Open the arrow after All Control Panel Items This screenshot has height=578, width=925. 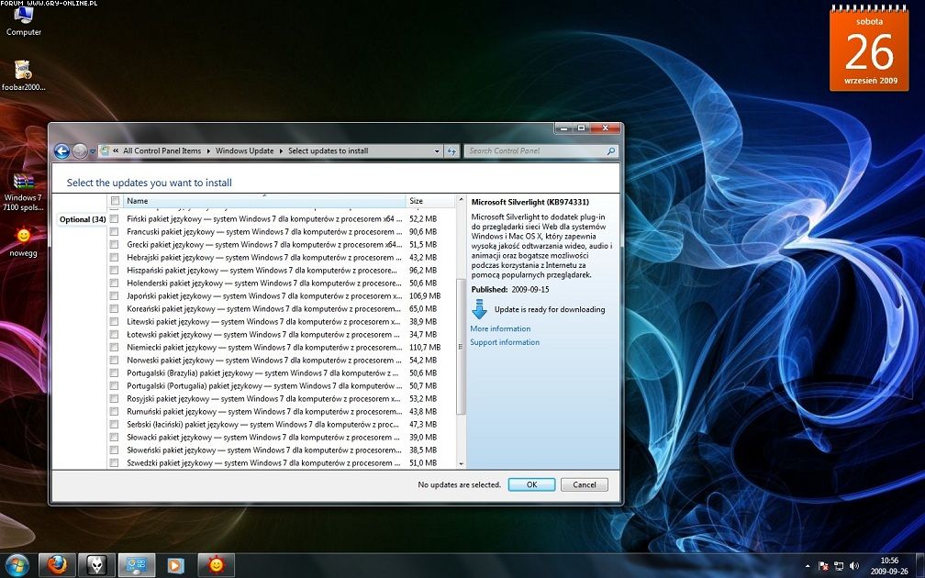pos(208,151)
